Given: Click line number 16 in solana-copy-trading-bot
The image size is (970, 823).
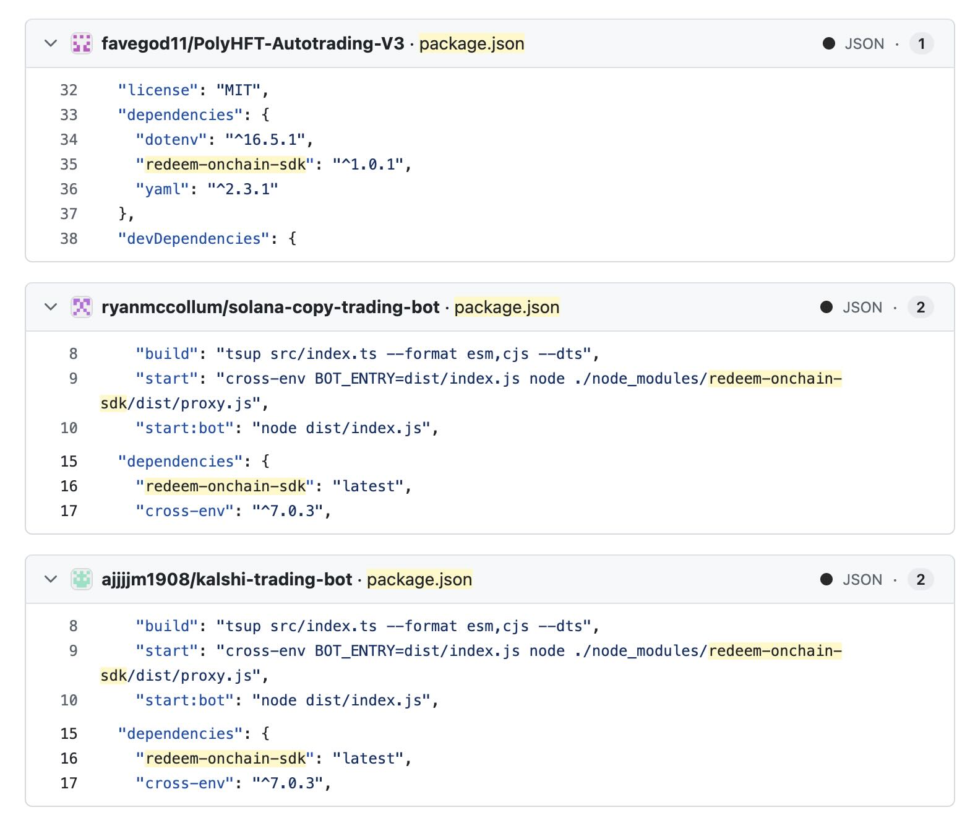Looking at the screenshot, I should pyautogui.click(x=69, y=486).
